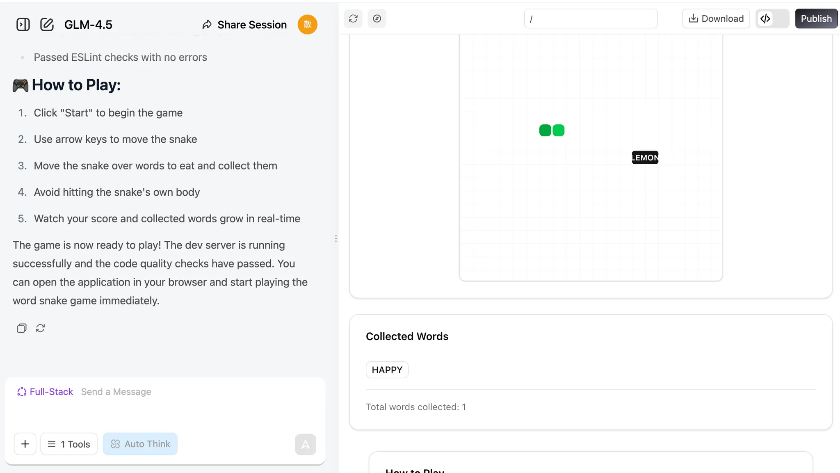The image size is (840, 473).
Task: Open the GLM-4.5 model selector
Action: 88,25
